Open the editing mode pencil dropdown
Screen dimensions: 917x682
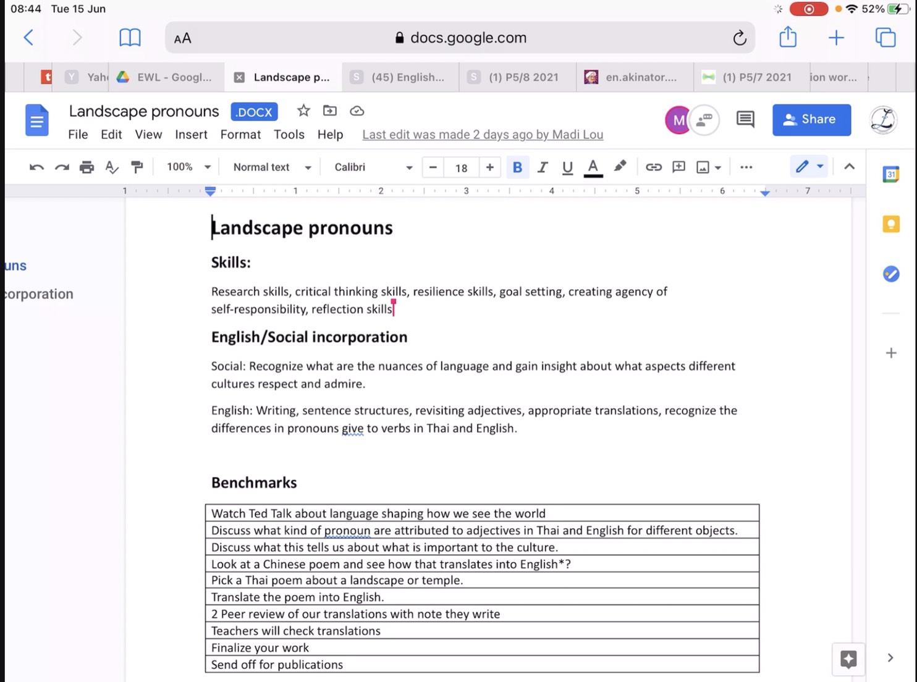tap(809, 167)
